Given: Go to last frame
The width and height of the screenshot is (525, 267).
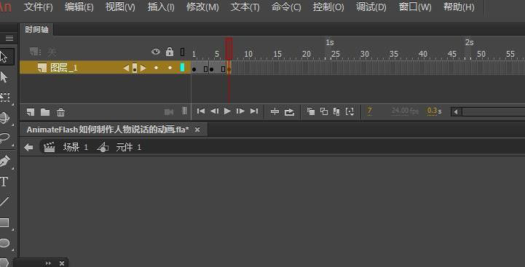Looking at the screenshot, I should [x=254, y=111].
